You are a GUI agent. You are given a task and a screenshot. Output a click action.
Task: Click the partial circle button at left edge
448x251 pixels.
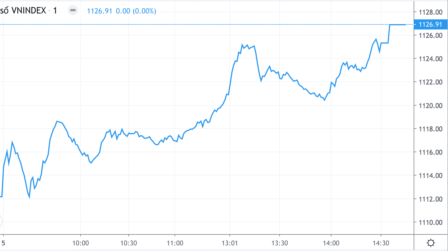tap(1, 222)
